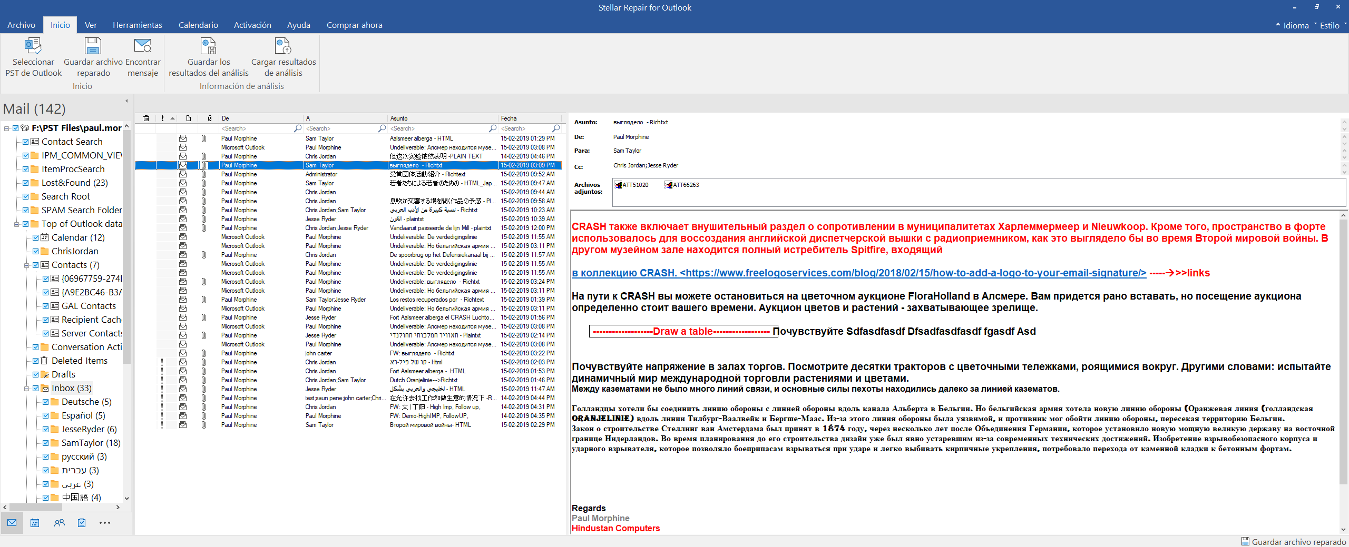Click deleted items trash column header icon
The width and height of the screenshot is (1349, 547).
click(x=146, y=118)
